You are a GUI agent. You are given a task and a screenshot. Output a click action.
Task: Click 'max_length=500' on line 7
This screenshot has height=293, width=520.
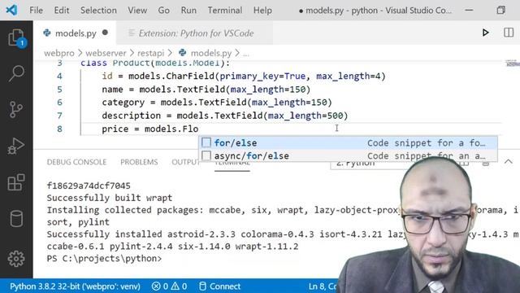click(x=305, y=116)
